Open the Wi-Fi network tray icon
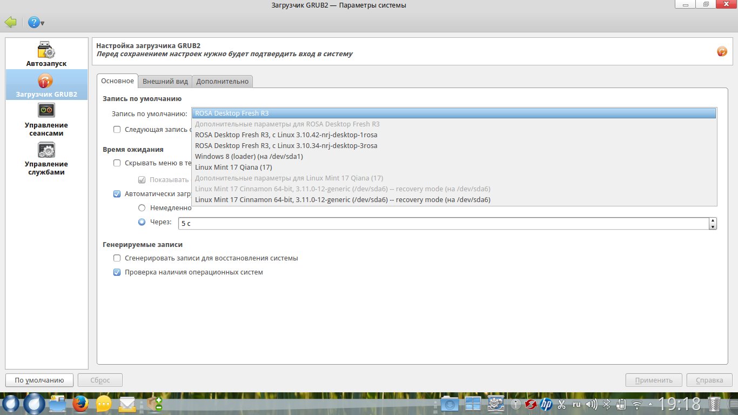Screen dimensions: 738x415 (637, 404)
